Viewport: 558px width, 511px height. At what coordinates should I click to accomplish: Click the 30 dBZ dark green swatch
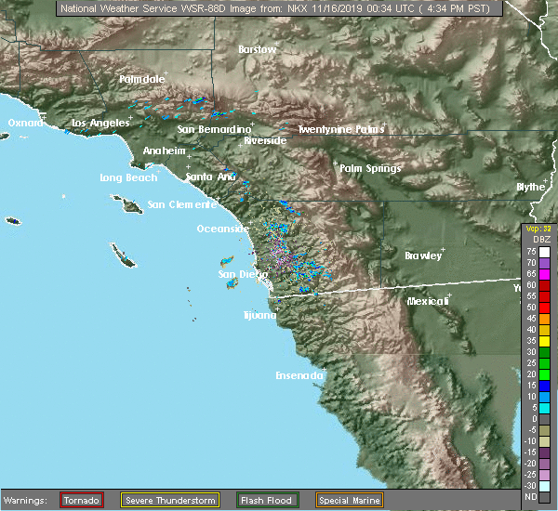tap(544, 352)
